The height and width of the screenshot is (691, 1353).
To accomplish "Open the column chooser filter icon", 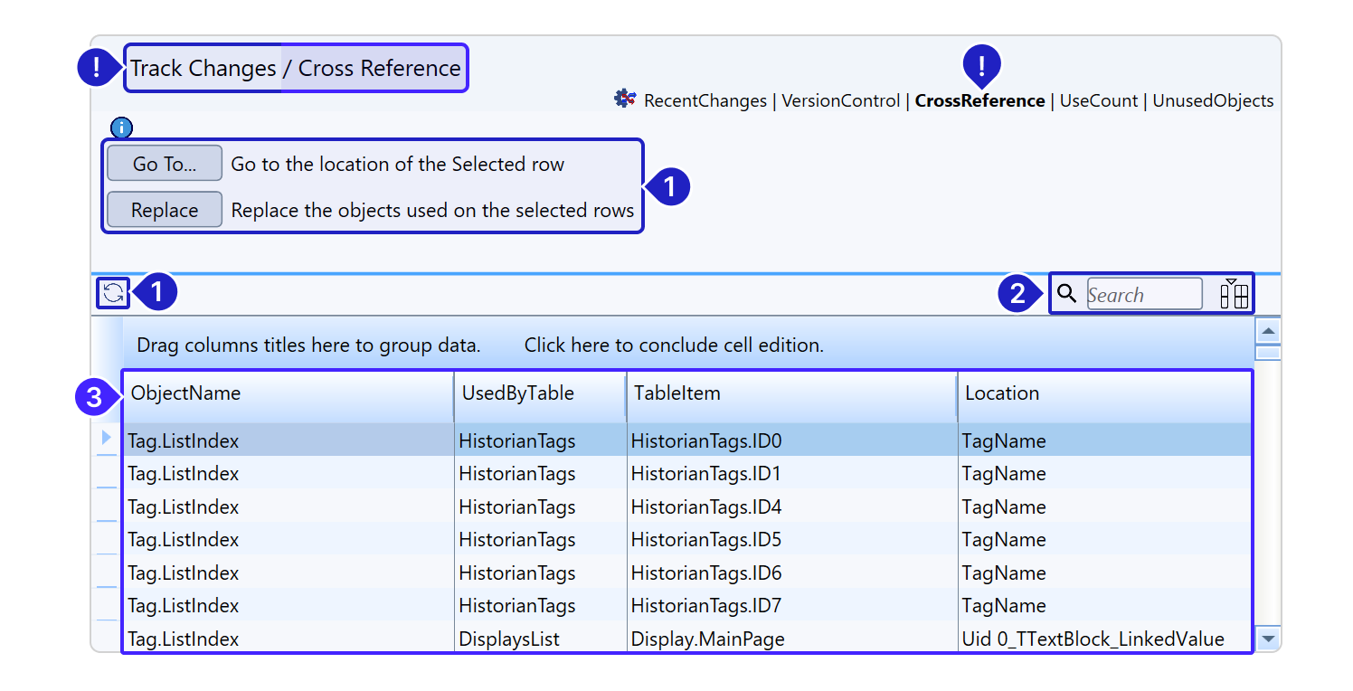I will click(x=1234, y=294).
